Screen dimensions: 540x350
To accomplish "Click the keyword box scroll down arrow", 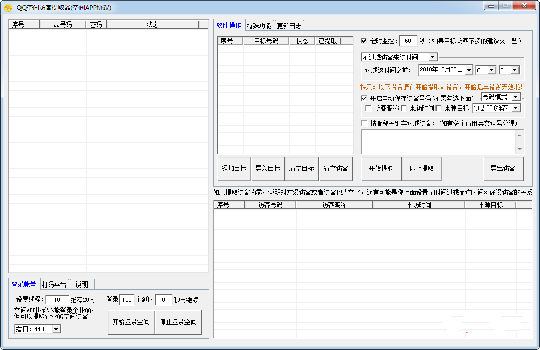I will click(x=520, y=149).
